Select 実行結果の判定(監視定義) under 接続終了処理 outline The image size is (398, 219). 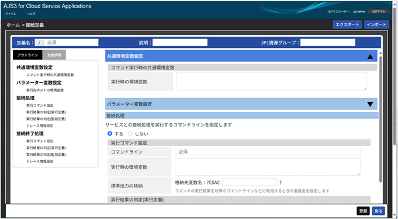coord(46,155)
